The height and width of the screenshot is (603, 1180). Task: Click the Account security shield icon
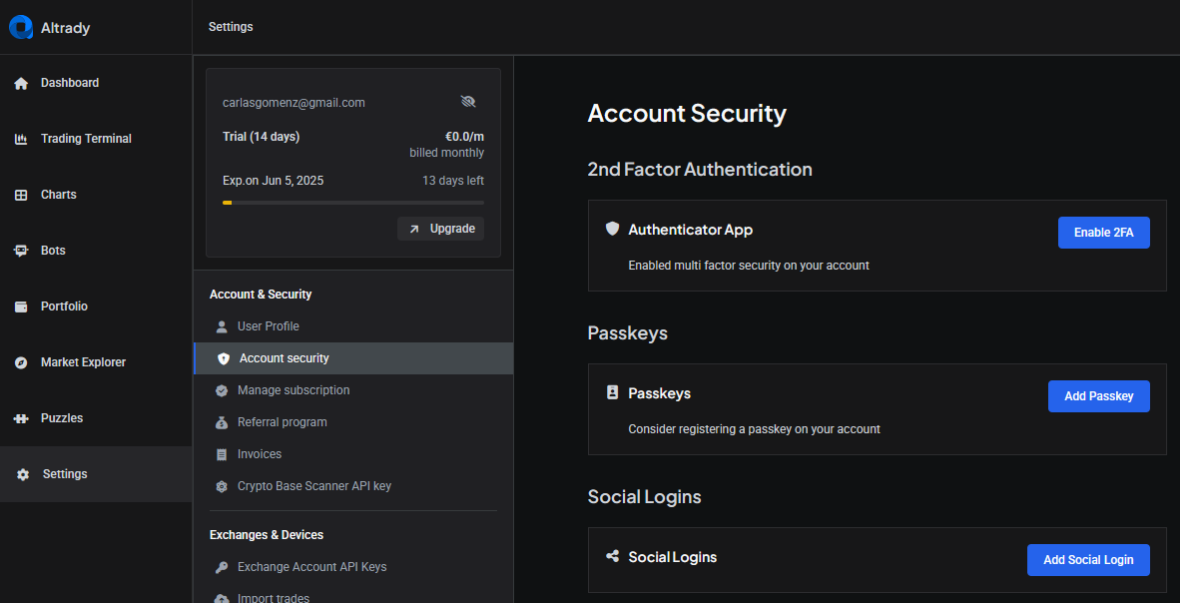[x=223, y=359]
